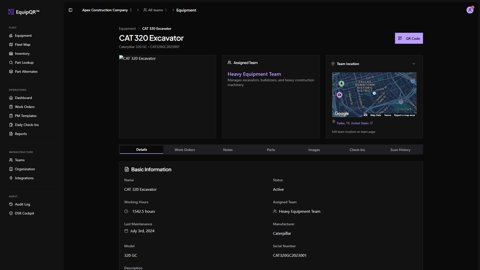Click the DSR Cockpit shield icon
The image size is (480, 270).
click(11, 213)
